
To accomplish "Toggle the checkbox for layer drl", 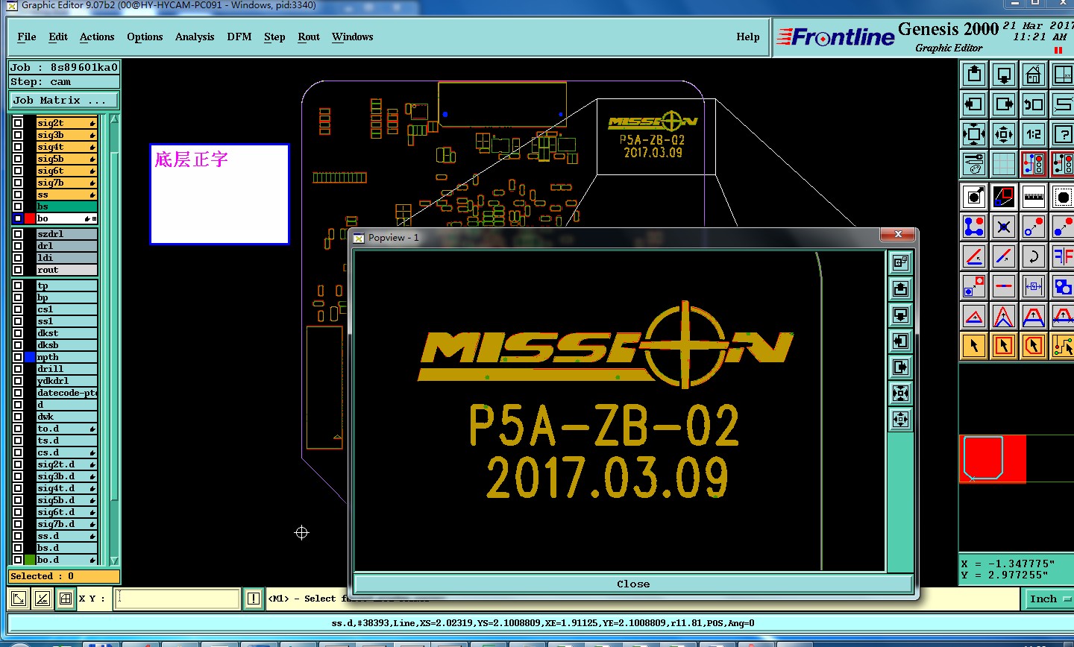I will [18, 246].
